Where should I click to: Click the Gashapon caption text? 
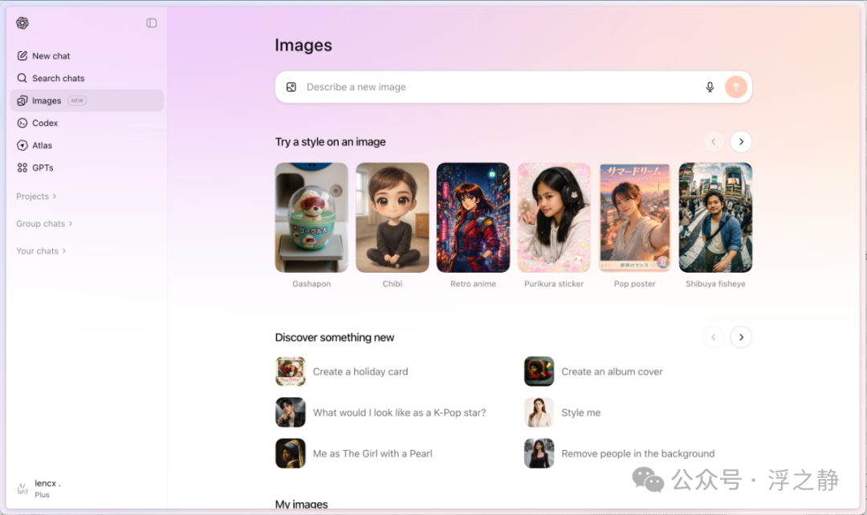[x=311, y=283]
